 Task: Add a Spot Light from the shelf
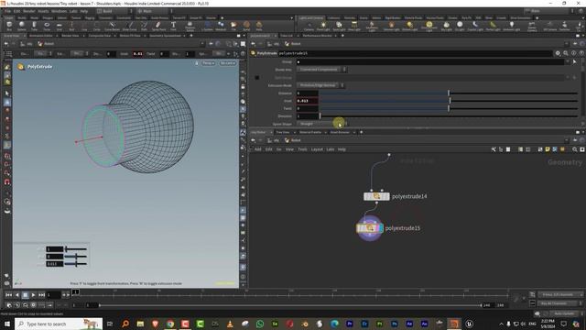tap(339, 26)
